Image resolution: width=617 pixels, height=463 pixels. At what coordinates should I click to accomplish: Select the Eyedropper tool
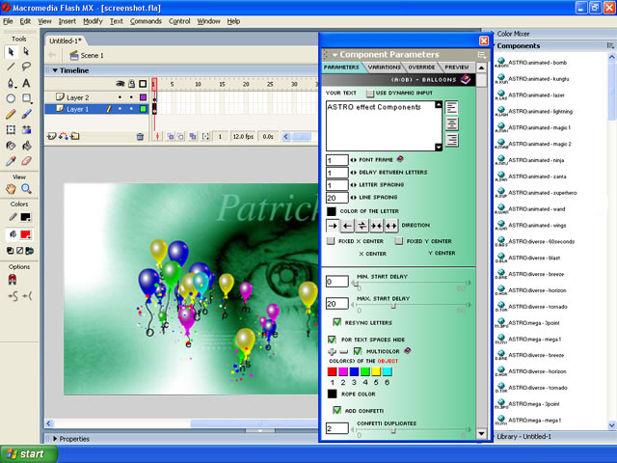(11, 161)
